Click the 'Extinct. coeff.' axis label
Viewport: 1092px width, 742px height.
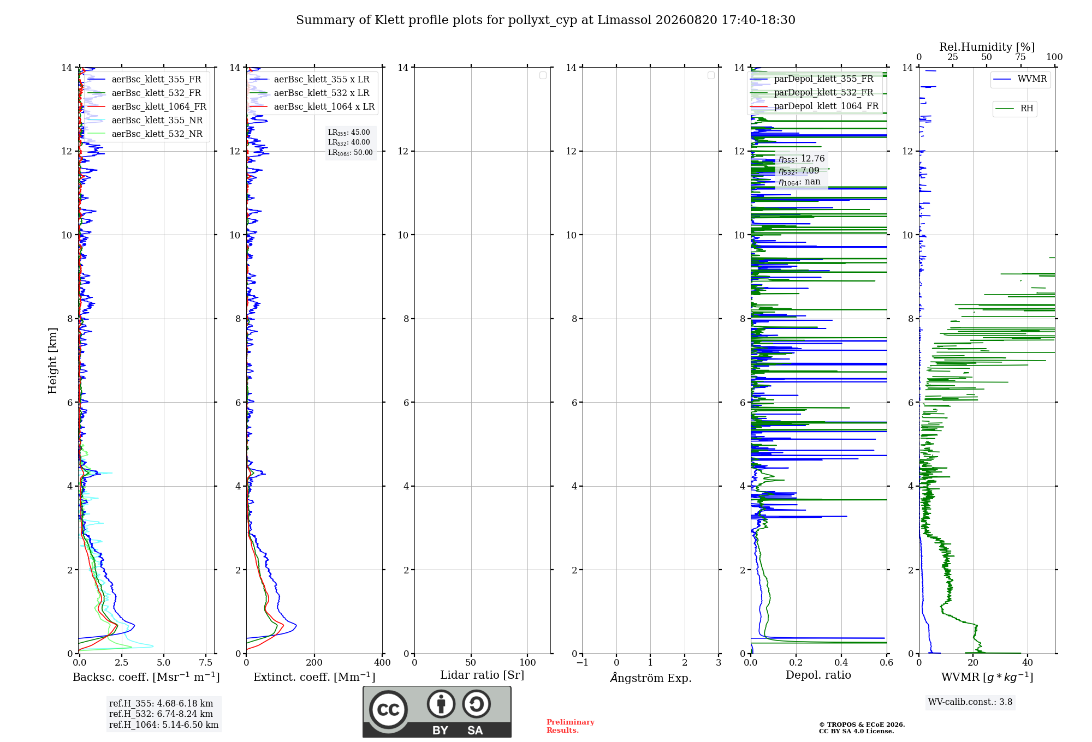click(x=314, y=677)
